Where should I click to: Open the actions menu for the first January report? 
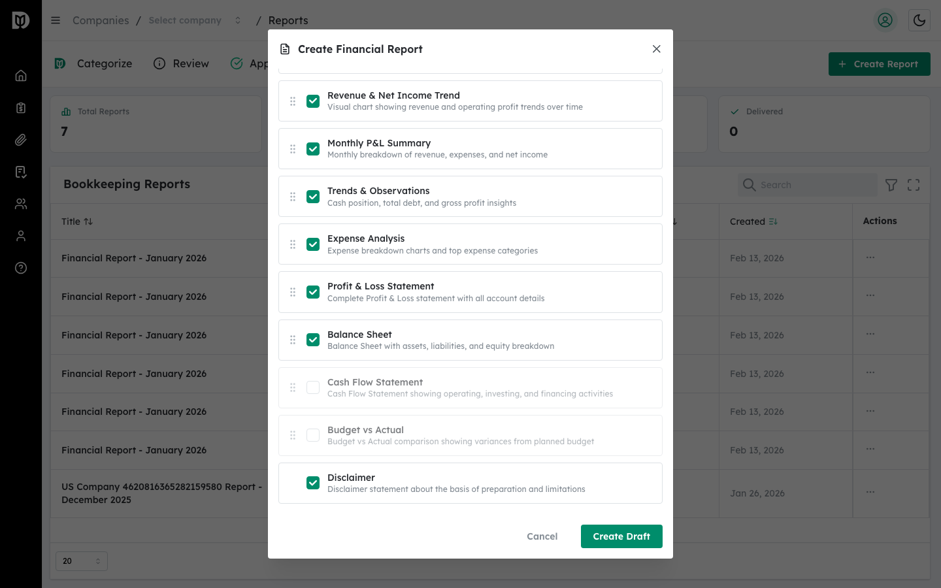pyautogui.click(x=870, y=257)
